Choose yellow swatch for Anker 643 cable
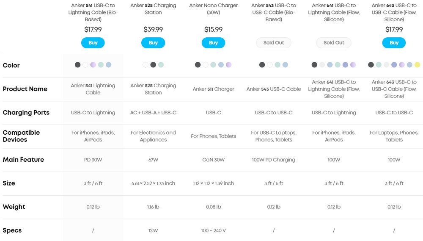423x241 pixels. [x=417, y=65]
